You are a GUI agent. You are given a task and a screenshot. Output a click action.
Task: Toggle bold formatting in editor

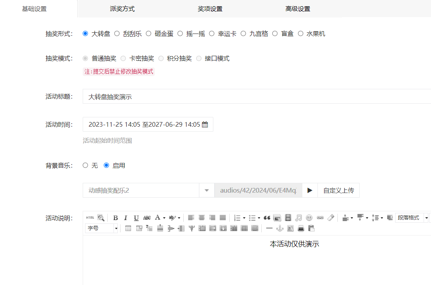coord(115,218)
